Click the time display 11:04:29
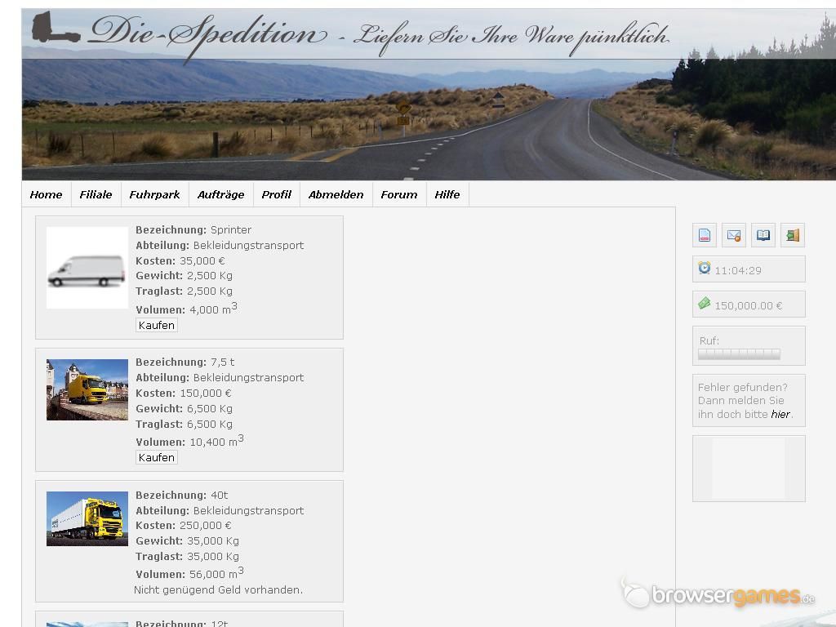Image resolution: width=836 pixels, height=627 pixels. pyautogui.click(x=738, y=270)
